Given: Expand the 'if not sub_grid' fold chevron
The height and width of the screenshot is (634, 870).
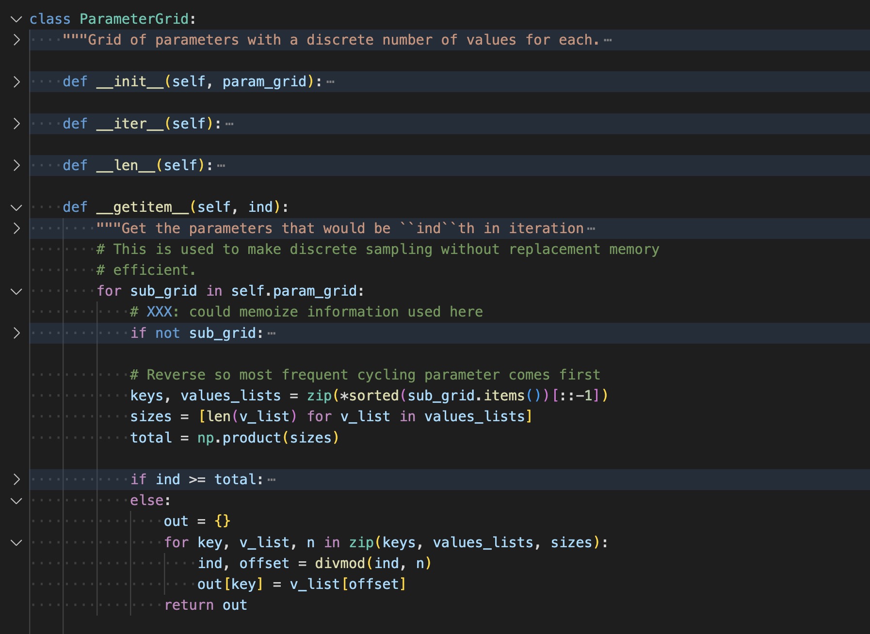Looking at the screenshot, I should pos(16,333).
